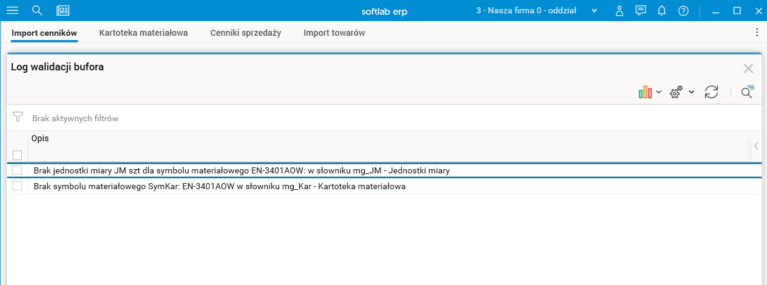
Task: Open the news panel icon
Action: click(63, 10)
